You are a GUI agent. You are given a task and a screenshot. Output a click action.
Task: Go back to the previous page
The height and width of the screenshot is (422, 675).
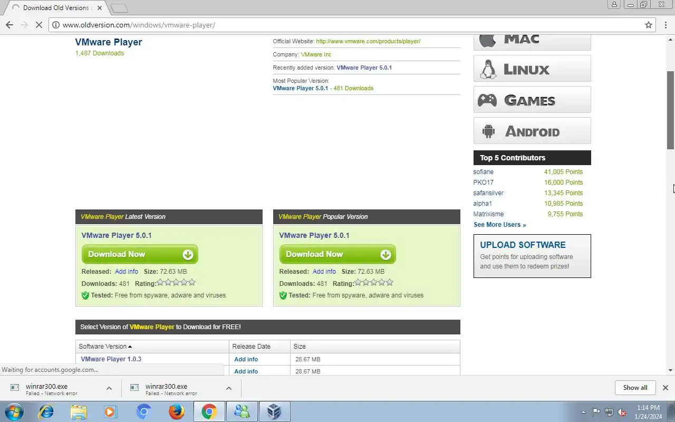click(9, 25)
